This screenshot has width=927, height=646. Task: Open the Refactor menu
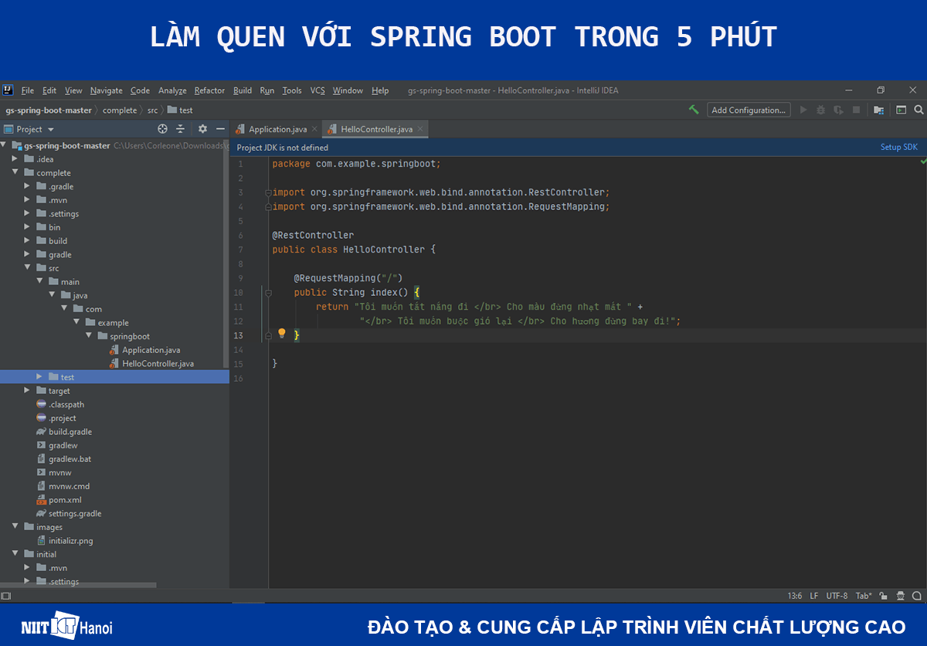coord(209,90)
